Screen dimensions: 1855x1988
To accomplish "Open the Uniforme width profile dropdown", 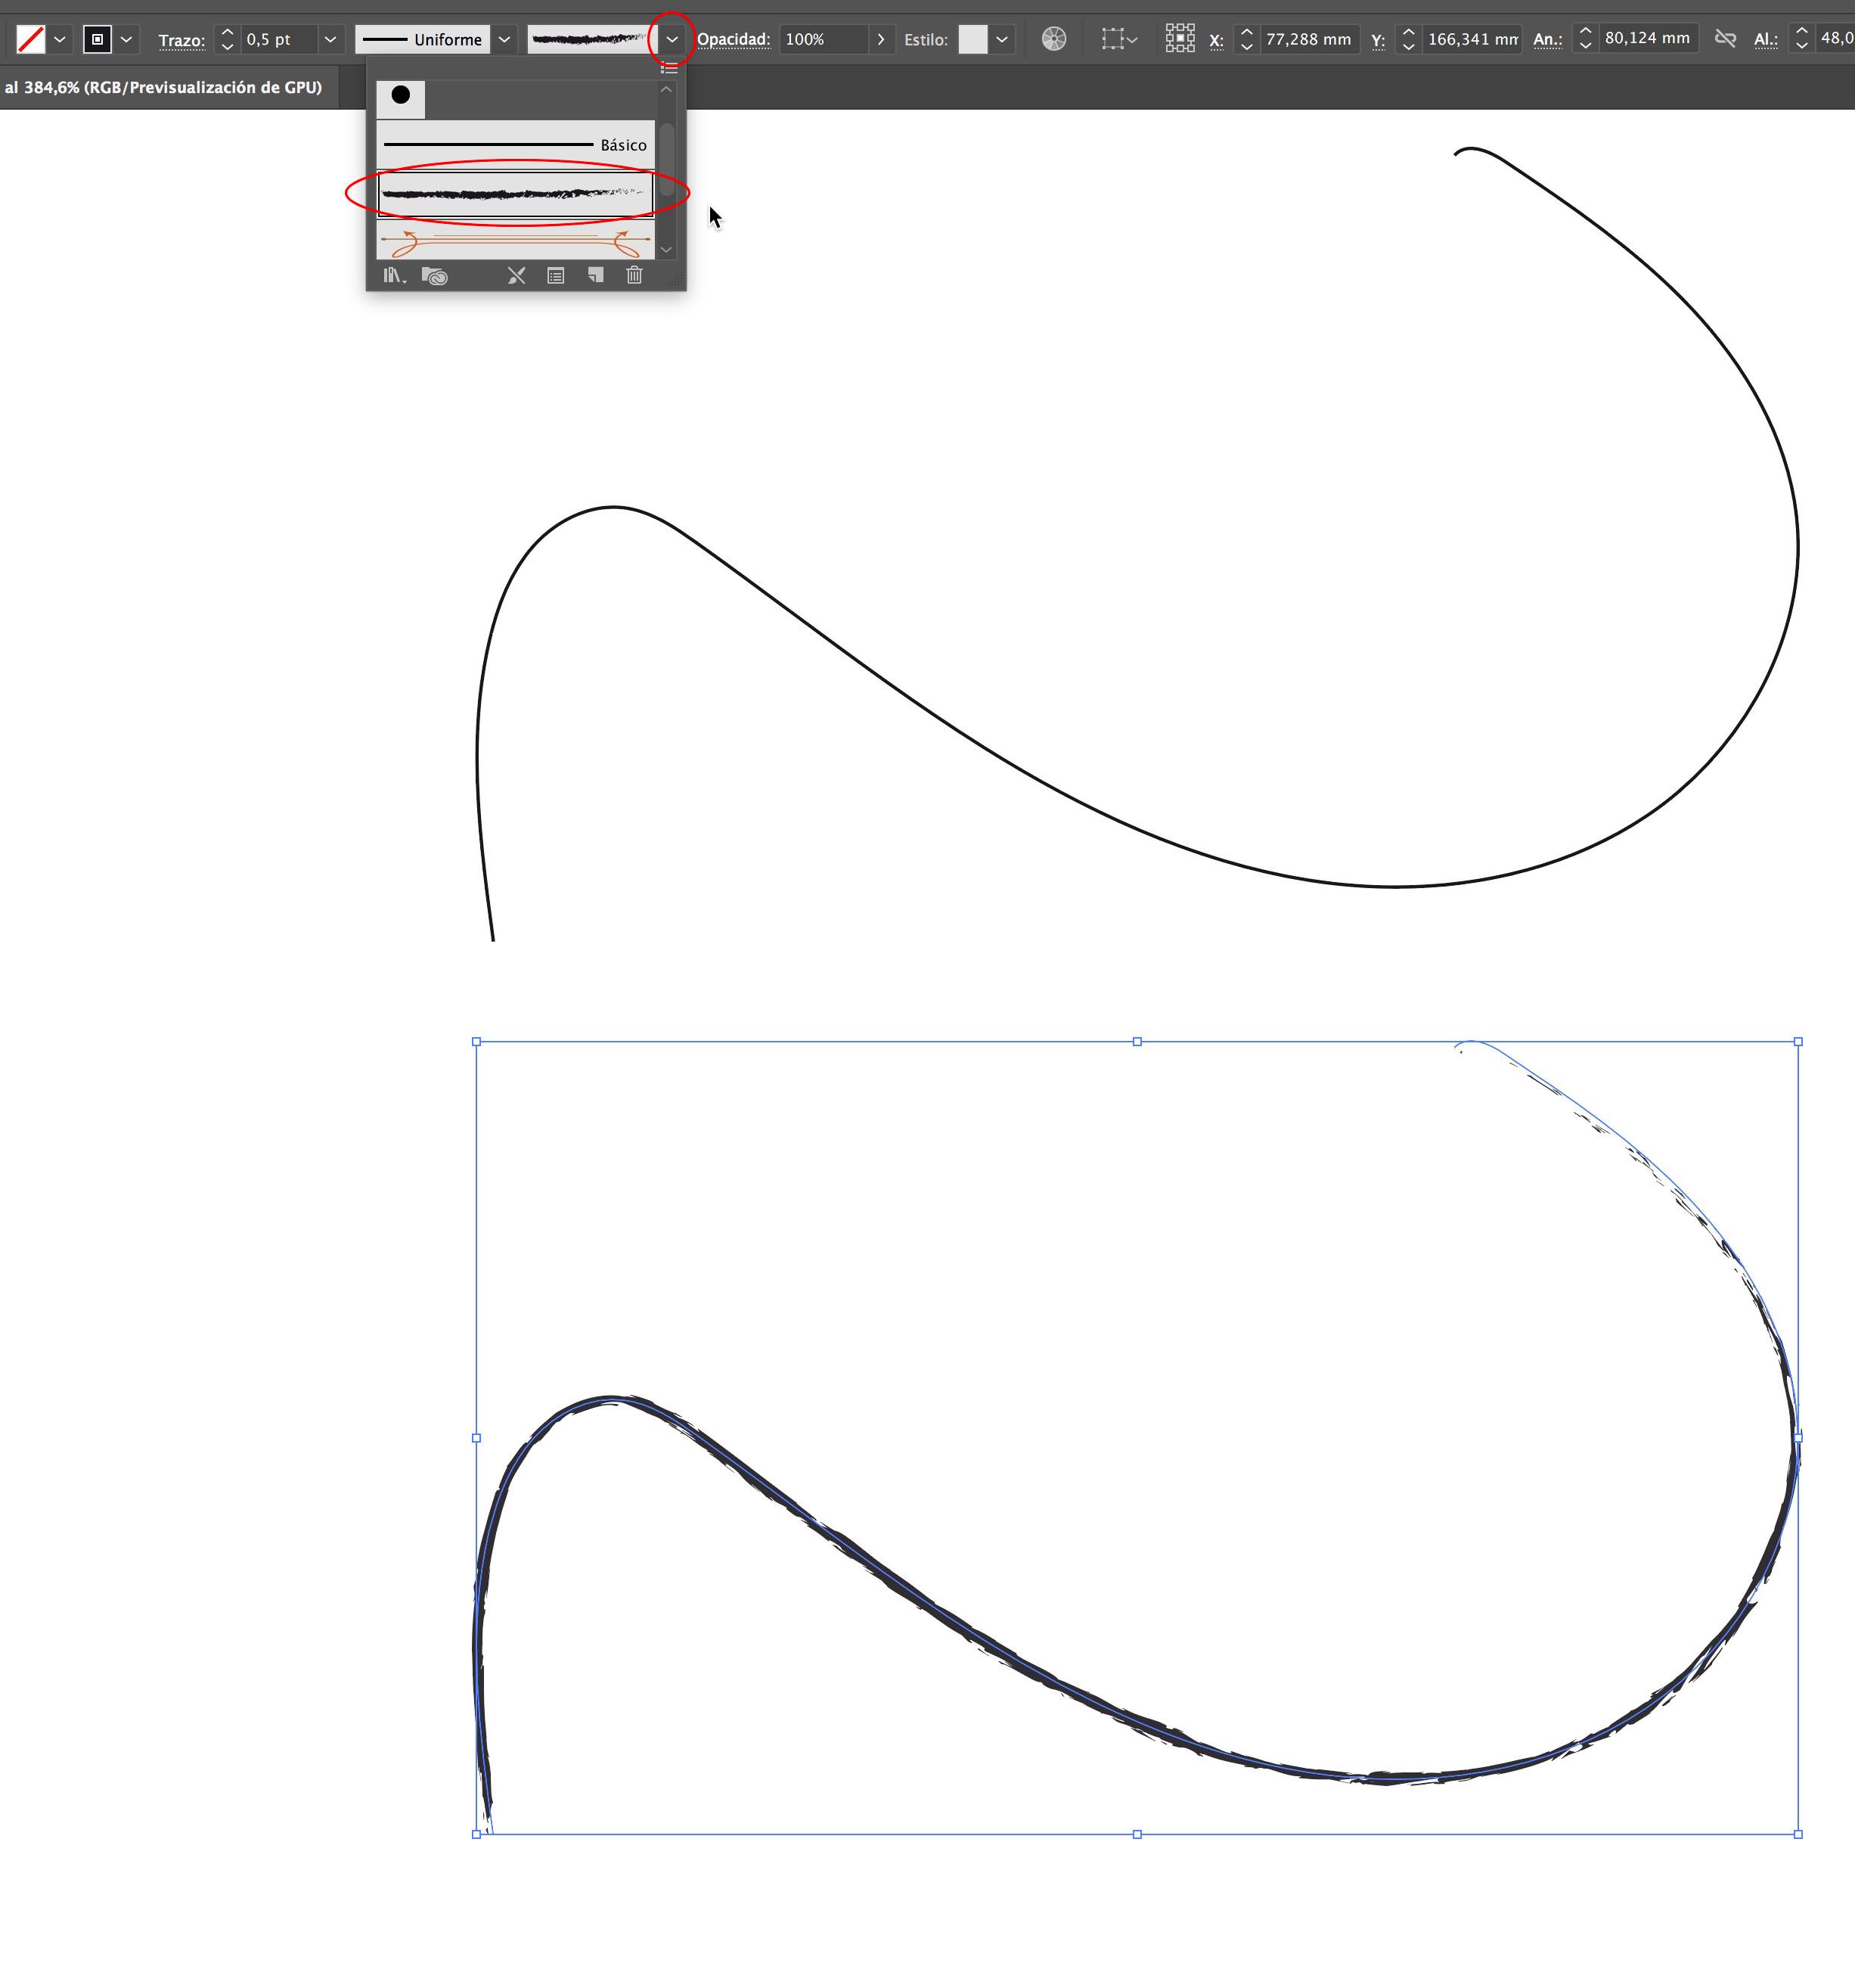I will click(x=504, y=39).
